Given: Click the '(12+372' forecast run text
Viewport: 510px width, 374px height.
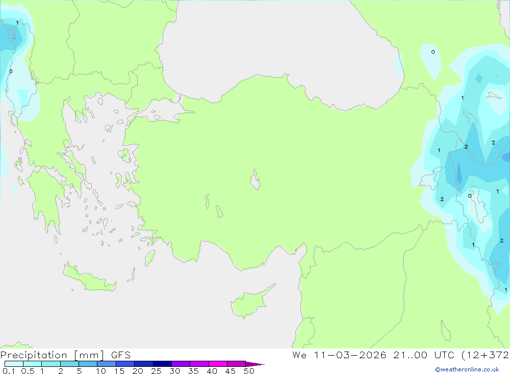Looking at the screenshot, I should [x=485, y=355].
